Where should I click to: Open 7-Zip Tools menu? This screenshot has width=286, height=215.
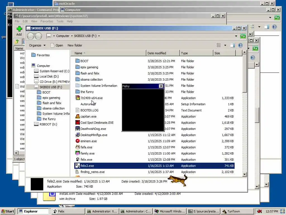tap(60, 21)
